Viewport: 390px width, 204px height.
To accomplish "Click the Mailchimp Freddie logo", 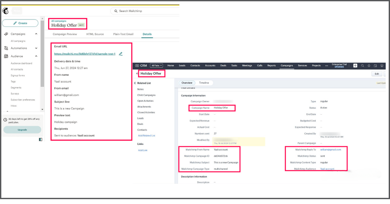I will tap(5, 11).
